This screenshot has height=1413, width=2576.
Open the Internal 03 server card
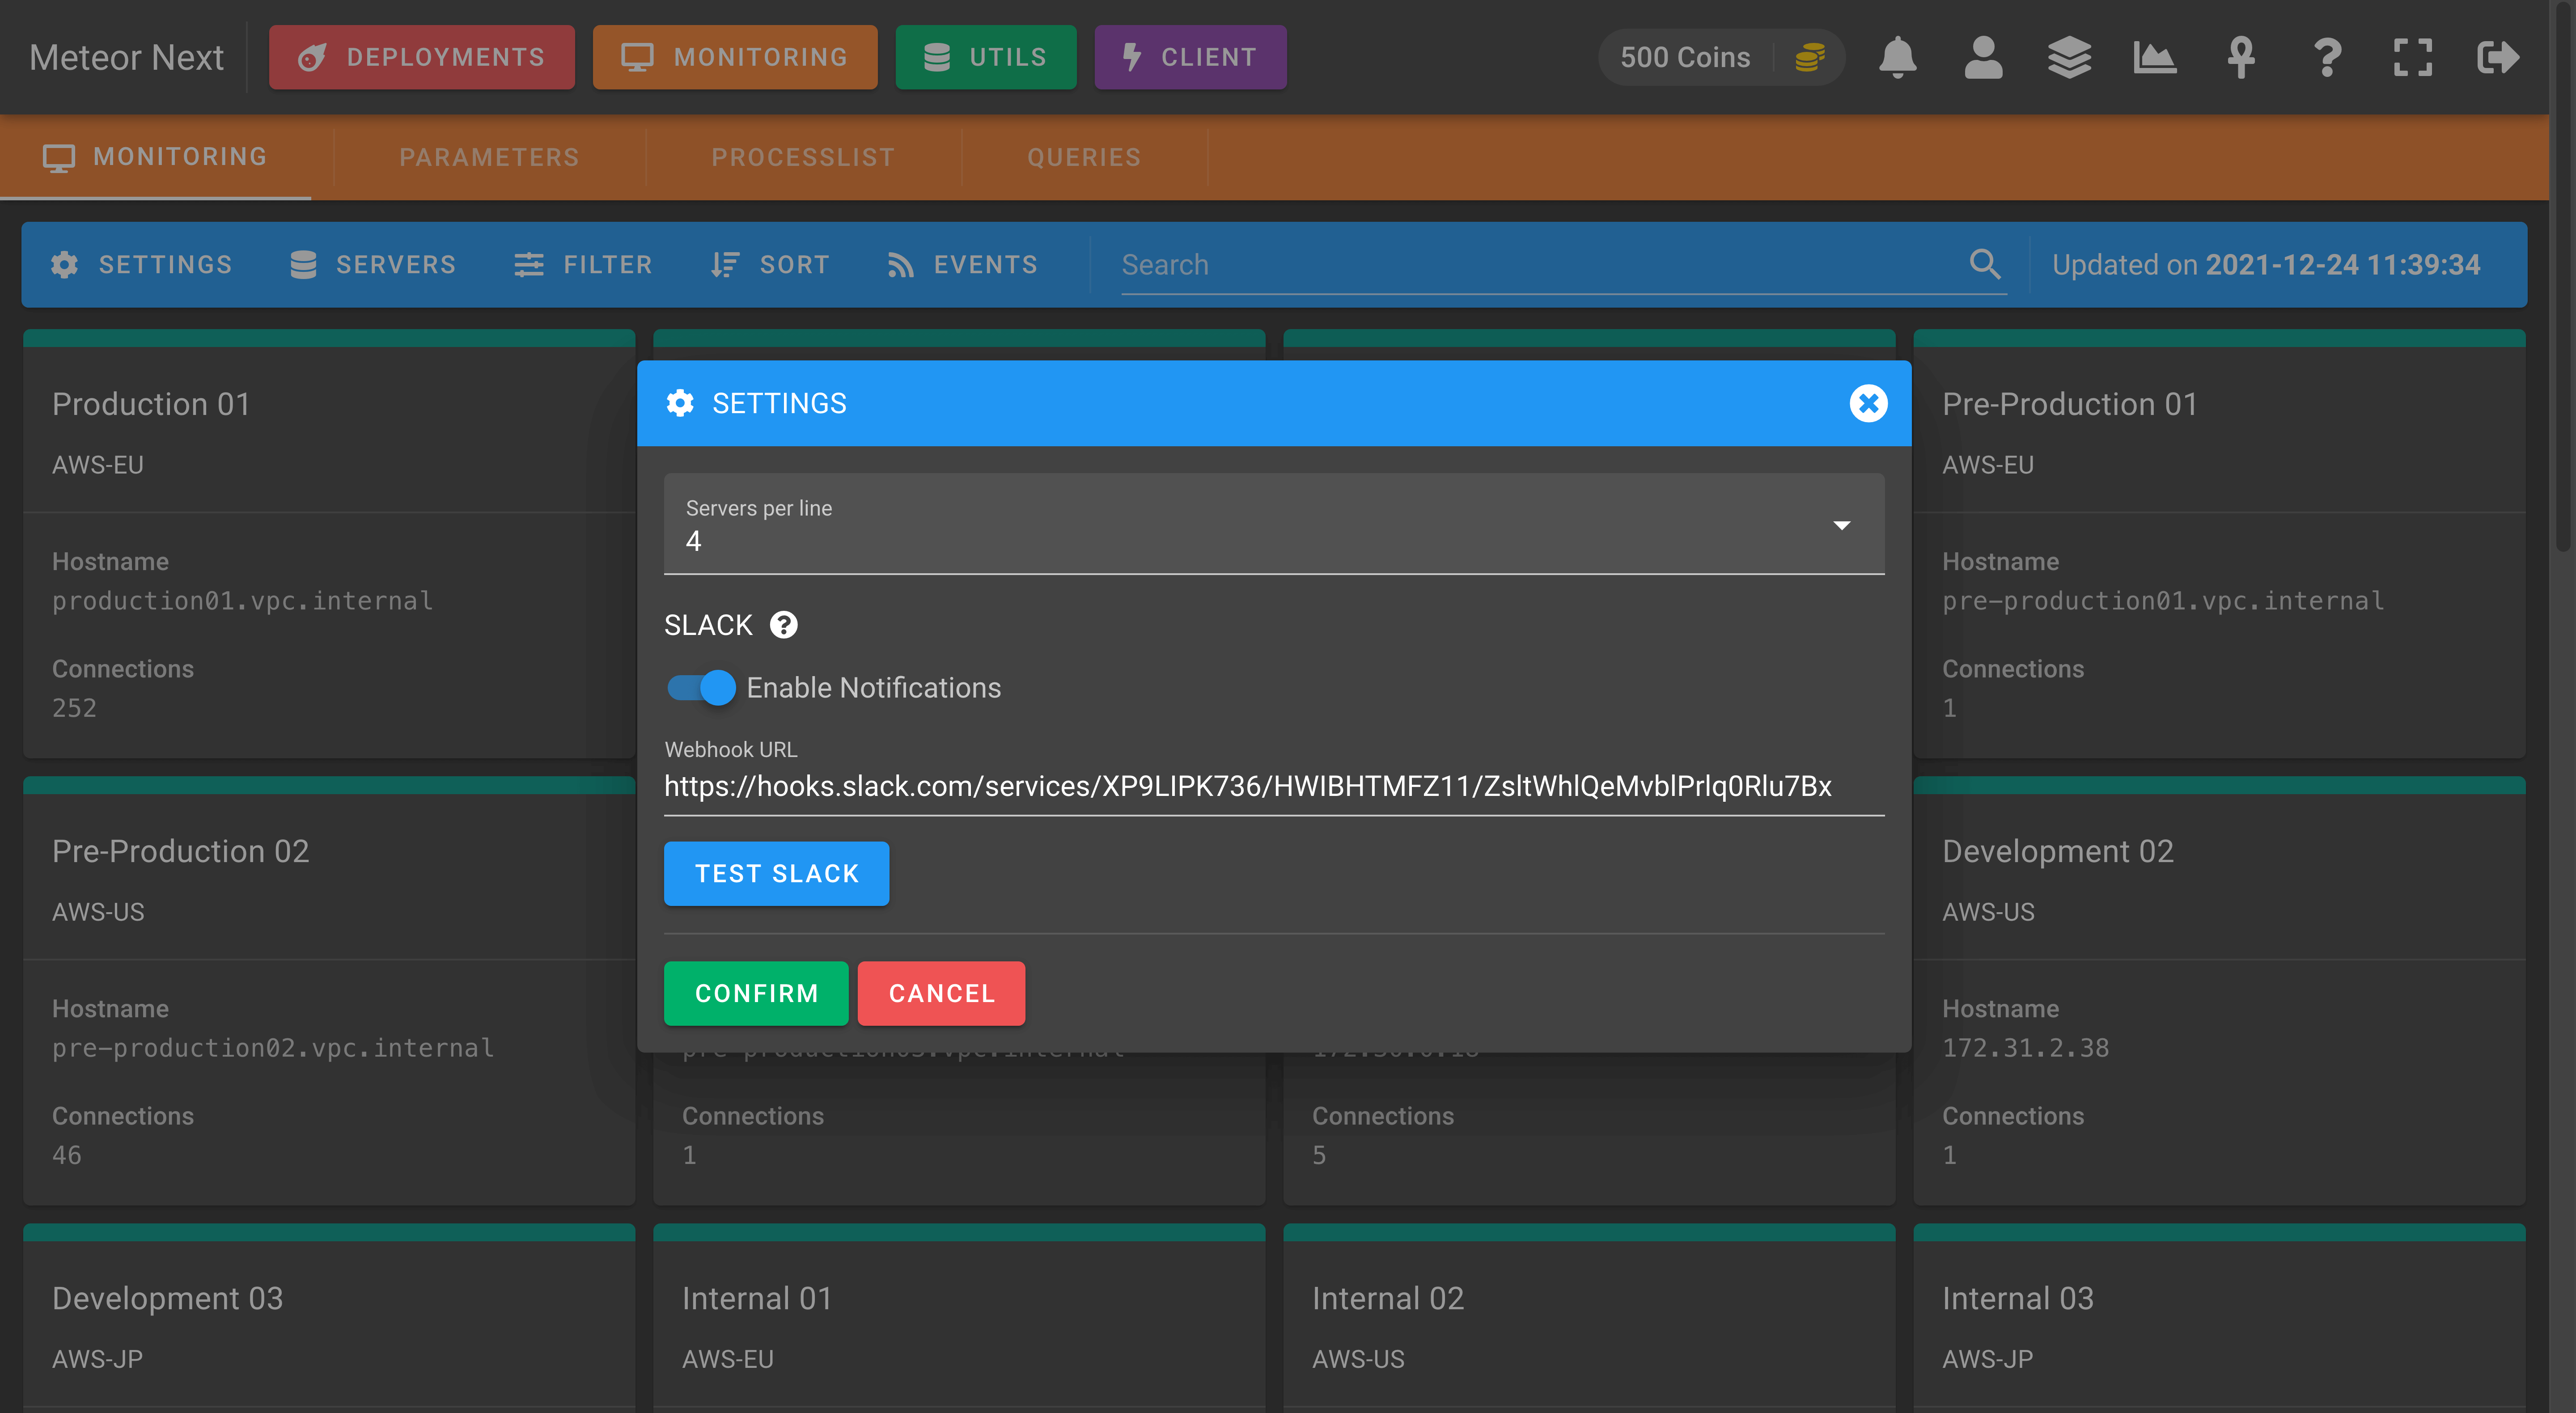click(x=2219, y=1318)
